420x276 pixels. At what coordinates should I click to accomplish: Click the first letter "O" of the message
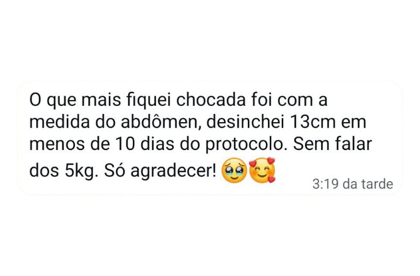click(35, 100)
